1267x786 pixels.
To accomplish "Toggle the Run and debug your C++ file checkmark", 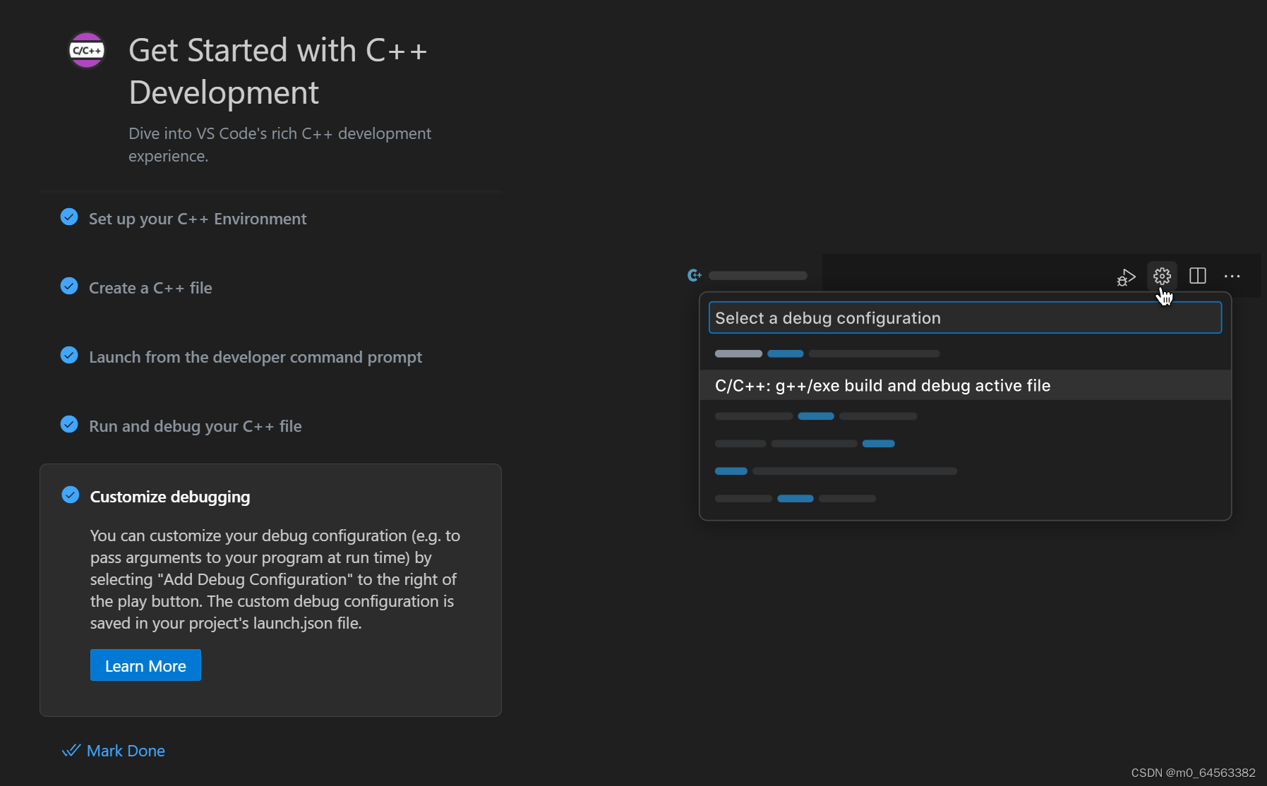I will click(x=69, y=424).
